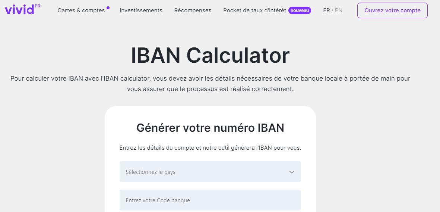Open the Cartes & comptes menu
Viewport: 440px width, 212px height.
(81, 10)
